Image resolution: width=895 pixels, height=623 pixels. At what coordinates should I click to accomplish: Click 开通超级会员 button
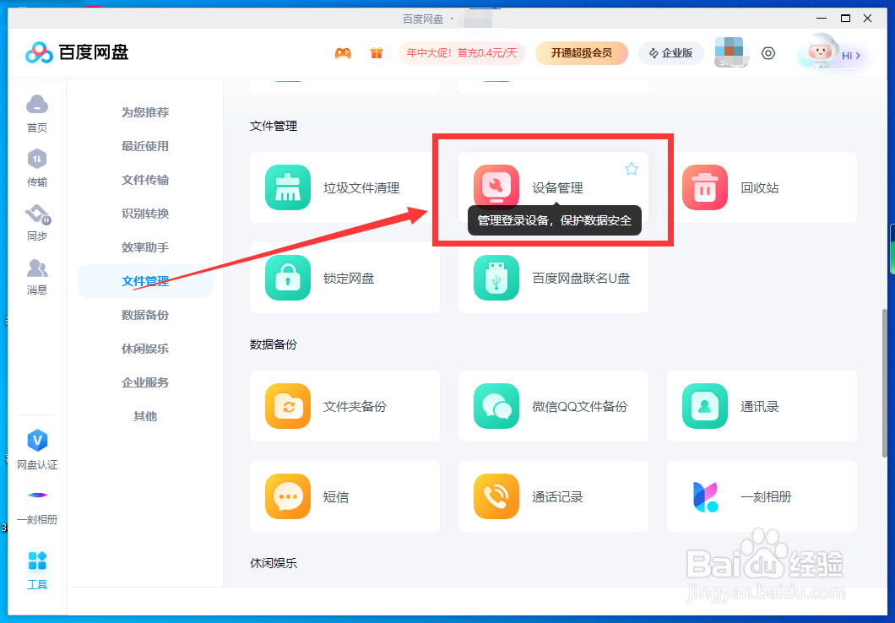tap(582, 53)
